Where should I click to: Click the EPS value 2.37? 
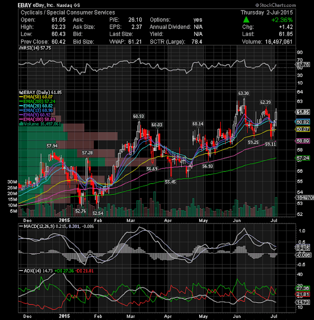pyautogui.click(x=136, y=27)
